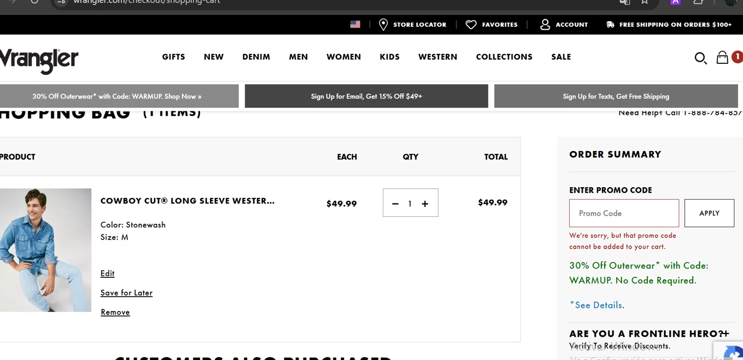Click the Promo Code input field

(624, 213)
